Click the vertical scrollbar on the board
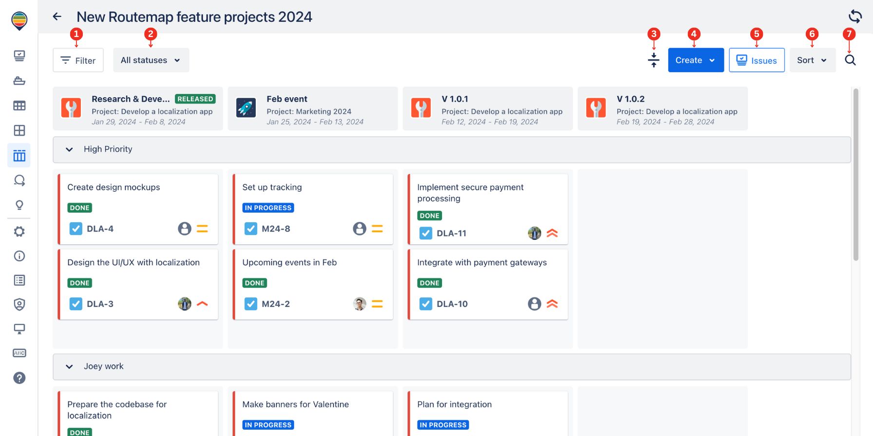Image resolution: width=873 pixels, height=436 pixels. [855, 175]
